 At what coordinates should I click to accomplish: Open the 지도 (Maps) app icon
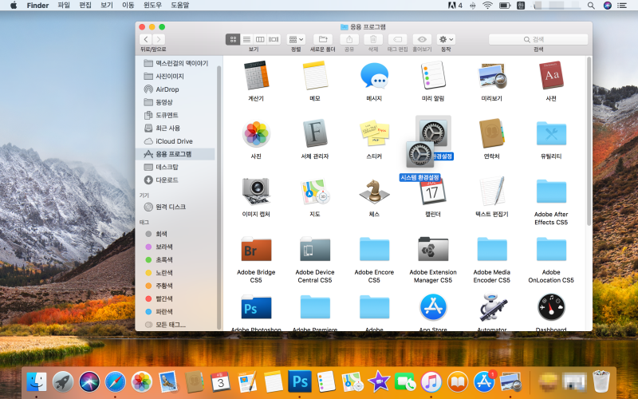pyautogui.click(x=315, y=192)
